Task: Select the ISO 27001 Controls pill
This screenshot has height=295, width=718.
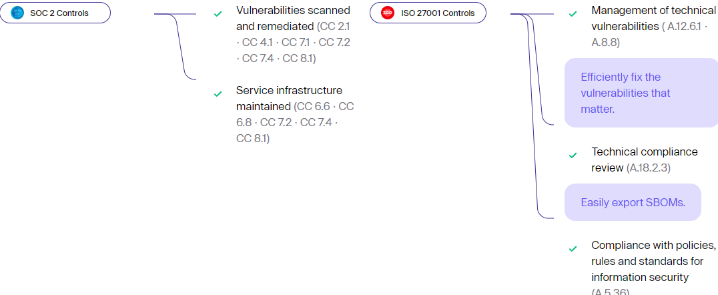Action: (428, 13)
